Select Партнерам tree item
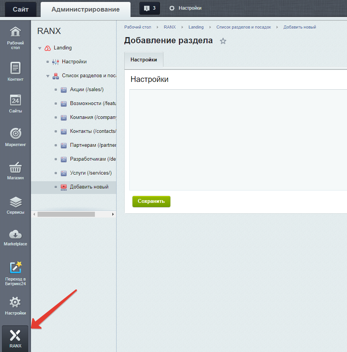Viewport: 347px width, 352px height. (93, 145)
